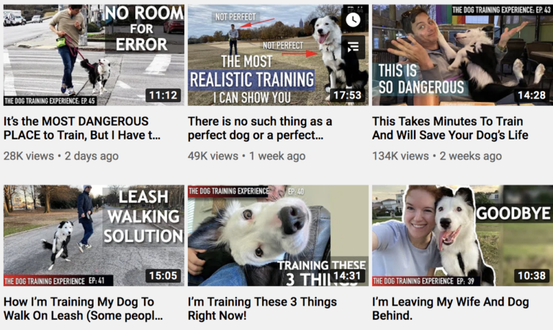553x330 pixels.
Task: Open title 'This Takes Minutes To Train'
Action: click(450, 128)
